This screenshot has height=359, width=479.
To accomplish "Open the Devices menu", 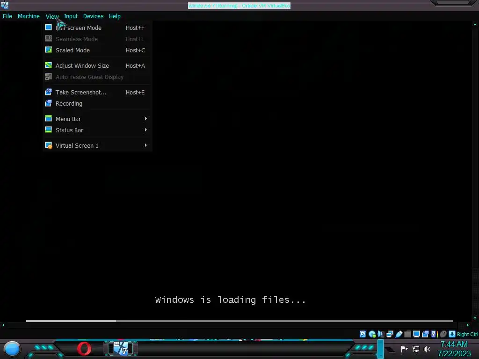I will [93, 16].
